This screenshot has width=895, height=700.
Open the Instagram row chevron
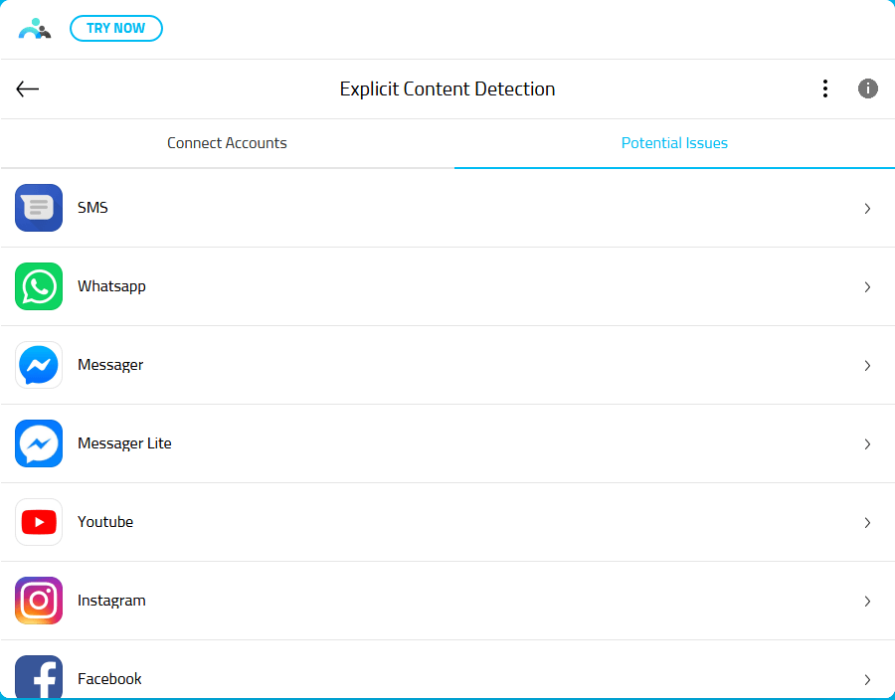pos(867,602)
